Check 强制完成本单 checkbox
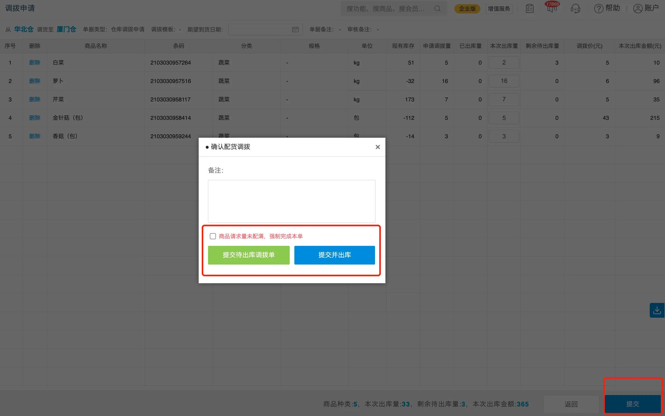Viewport: 665px width, 416px height. (x=213, y=236)
